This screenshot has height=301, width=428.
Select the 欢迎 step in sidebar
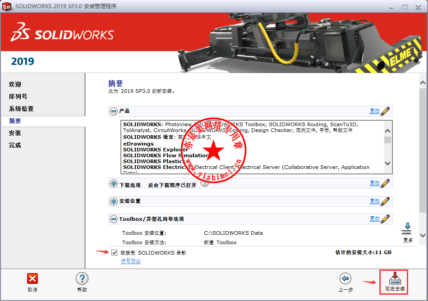pos(15,84)
